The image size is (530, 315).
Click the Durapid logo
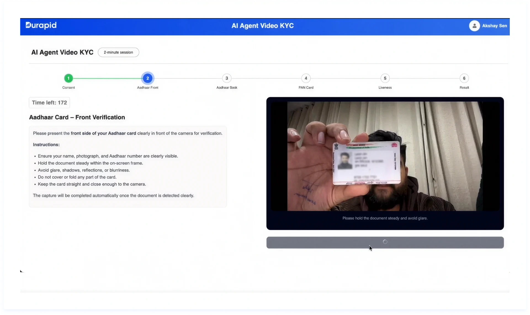41,25
